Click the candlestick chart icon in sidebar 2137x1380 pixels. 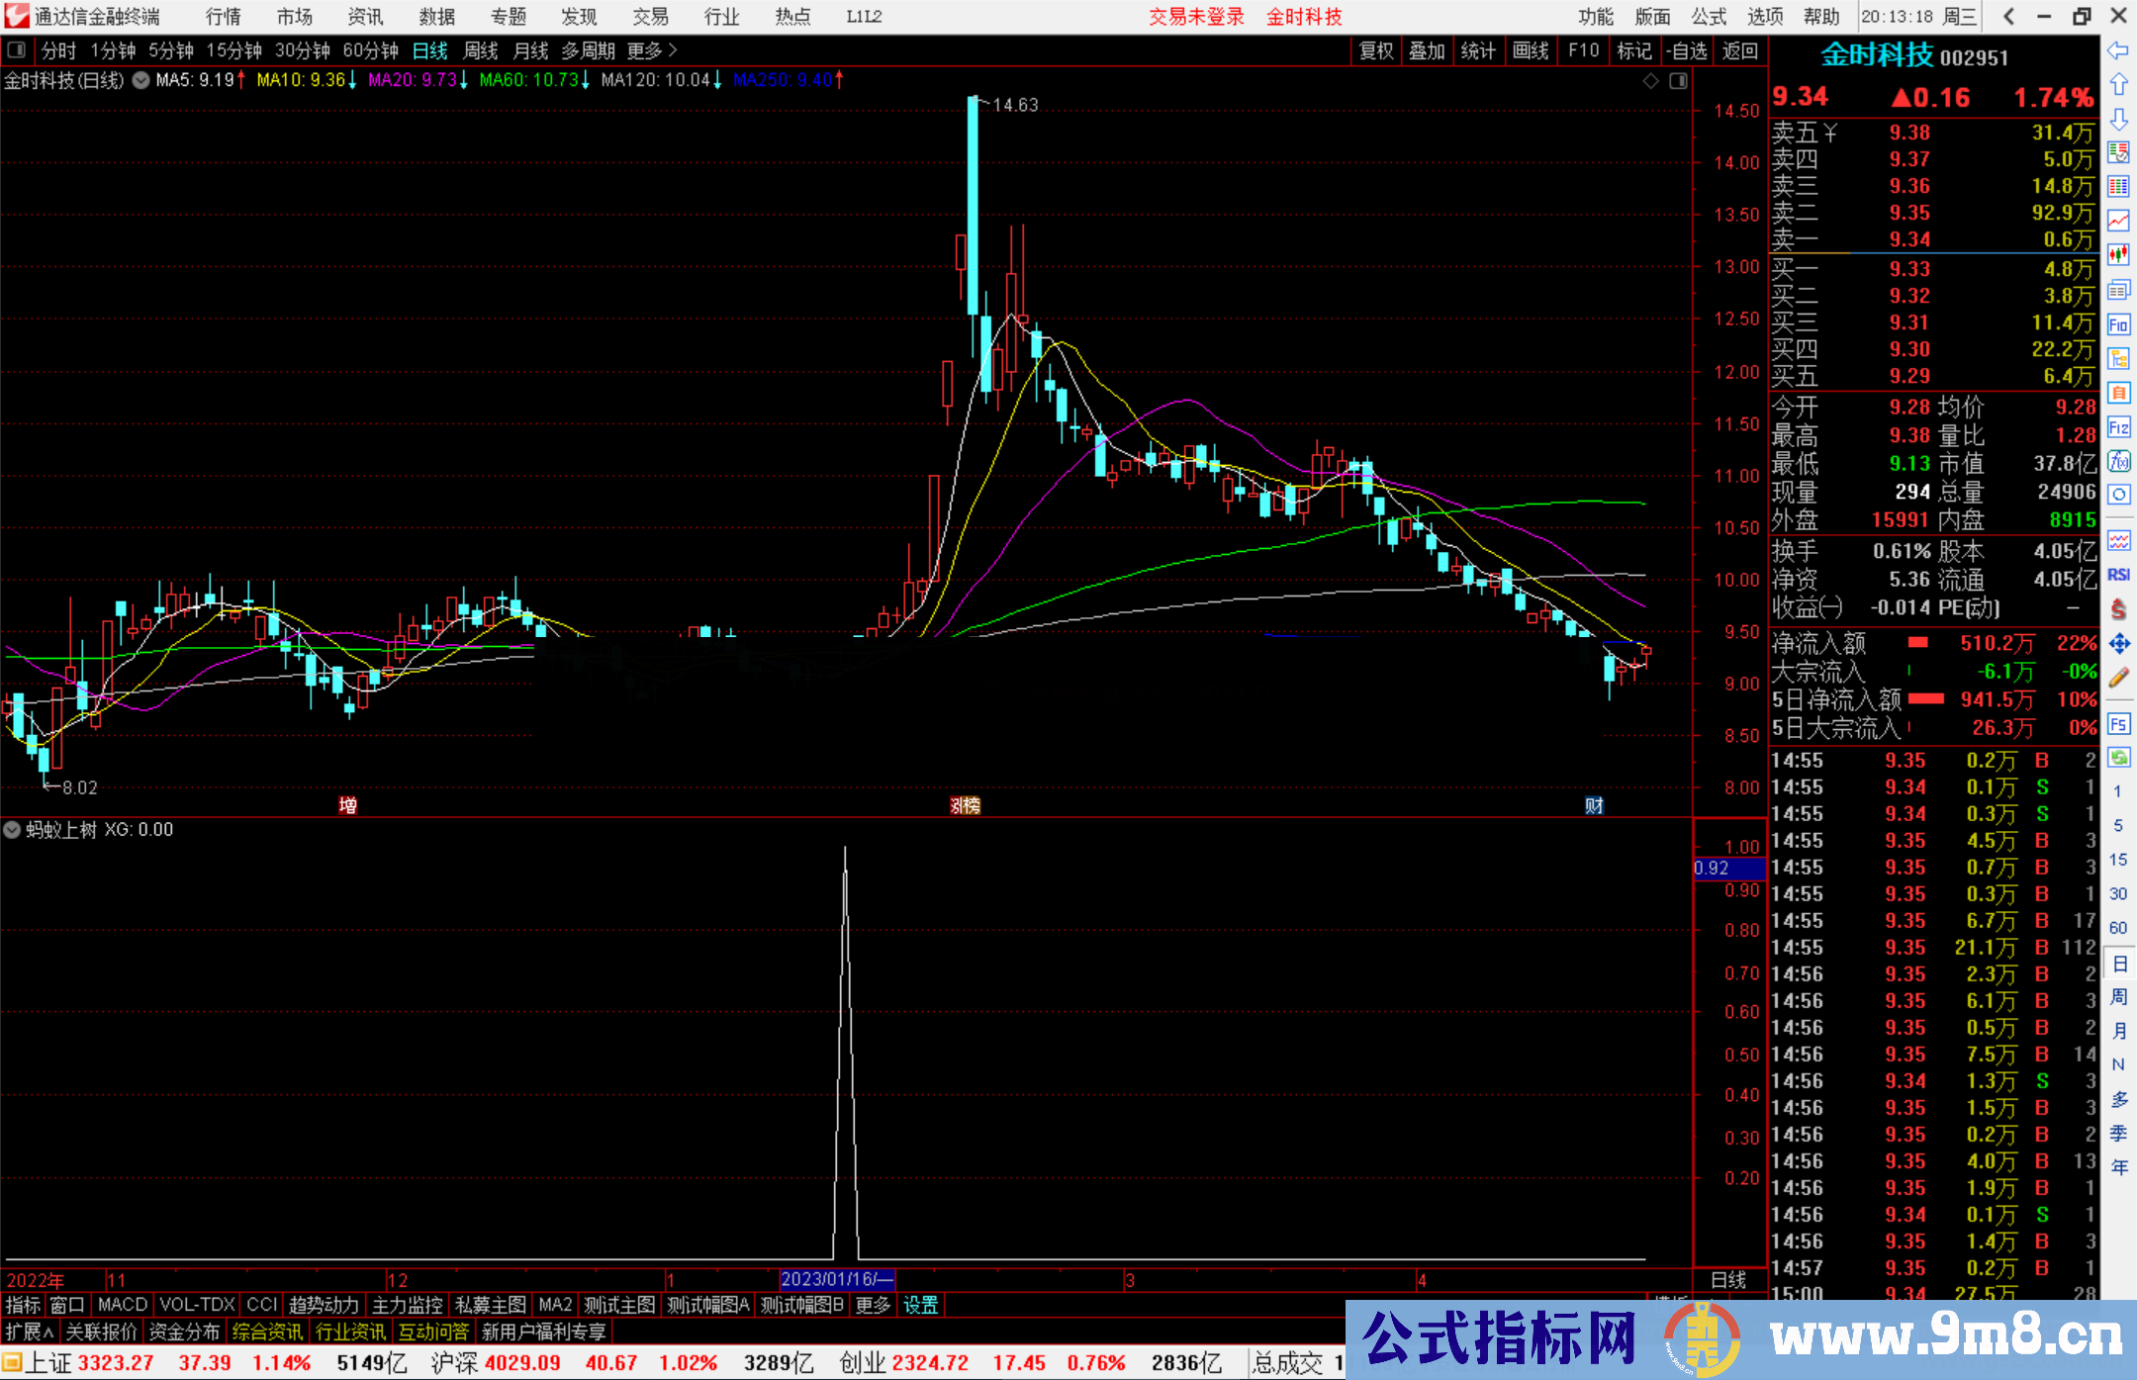(2118, 255)
